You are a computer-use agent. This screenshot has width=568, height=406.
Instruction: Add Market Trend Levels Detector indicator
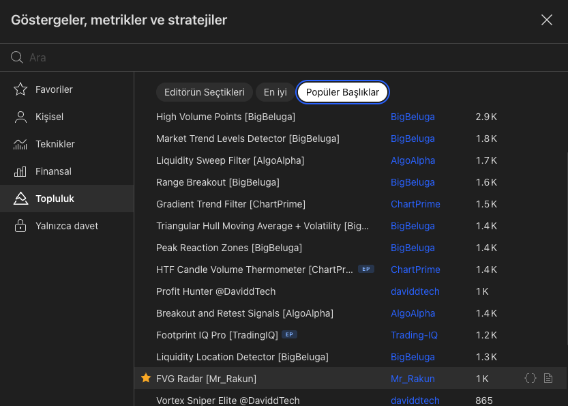click(x=248, y=139)
